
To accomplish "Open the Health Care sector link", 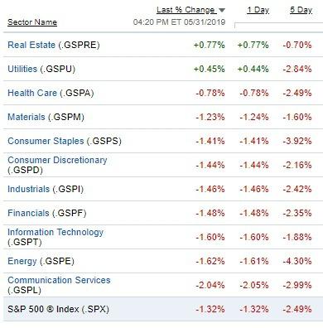I will (32, 93).
